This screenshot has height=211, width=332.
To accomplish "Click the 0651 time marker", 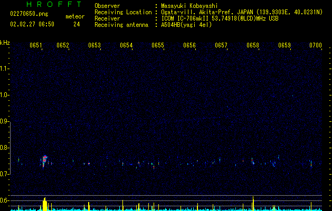I will [x=36, y=45].
